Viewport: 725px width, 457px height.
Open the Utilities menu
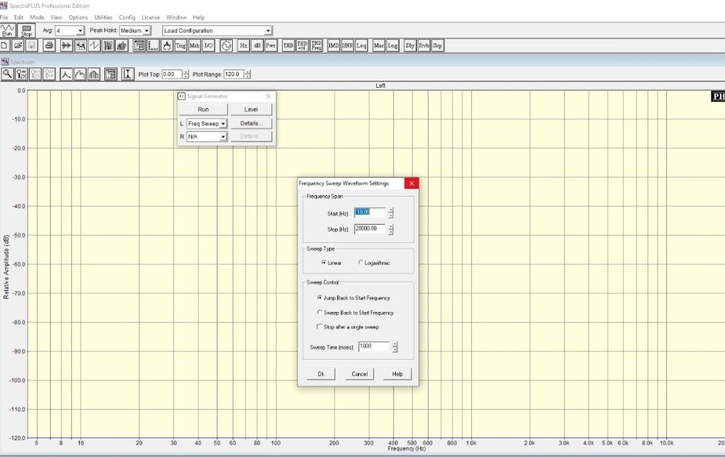coord(104,17)
